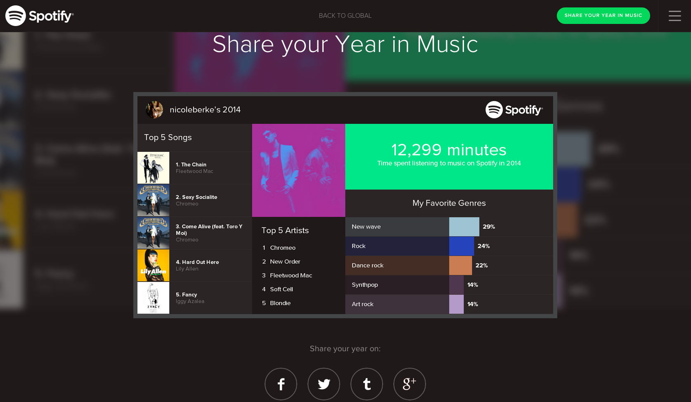Screen dimensions: 691x402
Task: Click the dark purple Synthpop bar
Action: coord(456,285)
